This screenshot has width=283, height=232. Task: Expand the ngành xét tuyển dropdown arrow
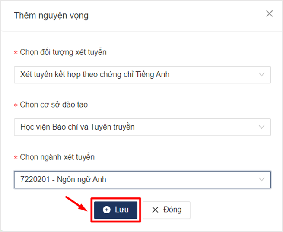click(261, 179)
